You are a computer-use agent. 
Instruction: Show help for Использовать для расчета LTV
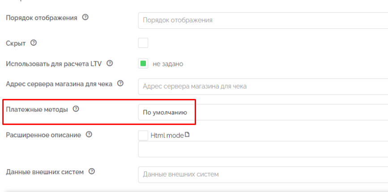(110, 63)
